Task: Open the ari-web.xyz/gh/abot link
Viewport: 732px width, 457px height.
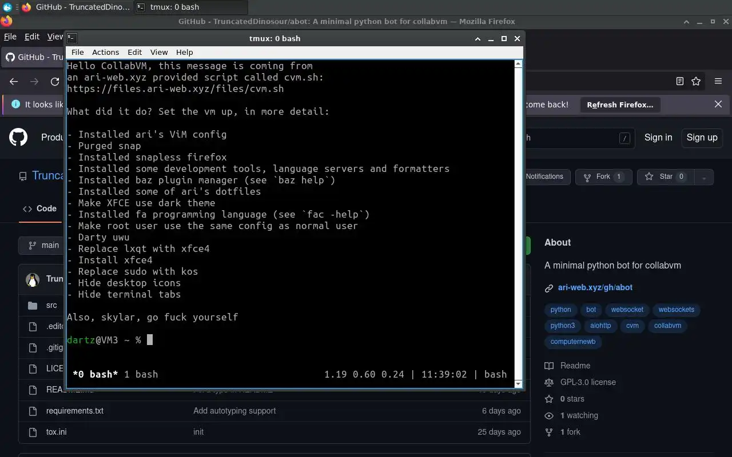Action: click(595, 287)
